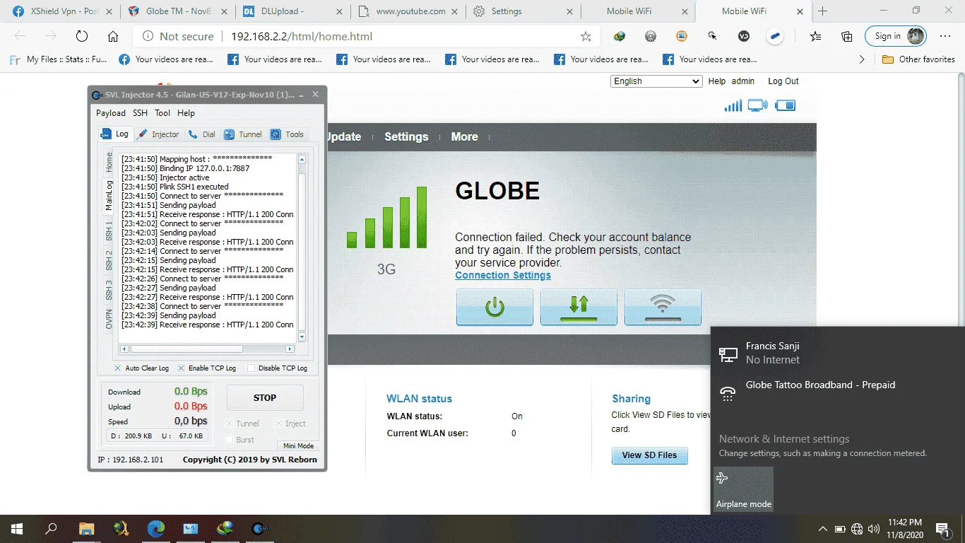Check the Burst checkbox in SVL Injector
This screenshot has width=965, height=543.
point(229,440)
